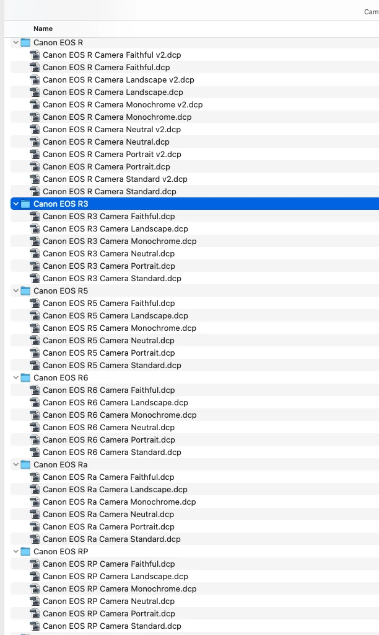Click the Canon EOS RP folder icon

[25, 551]
